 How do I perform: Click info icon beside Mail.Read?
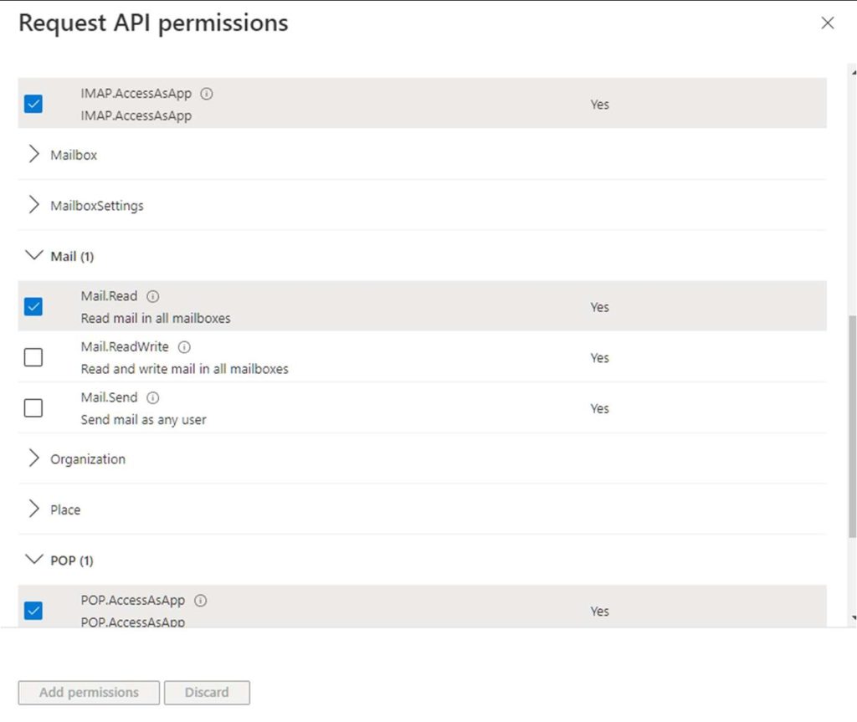[x=153, y=296]
